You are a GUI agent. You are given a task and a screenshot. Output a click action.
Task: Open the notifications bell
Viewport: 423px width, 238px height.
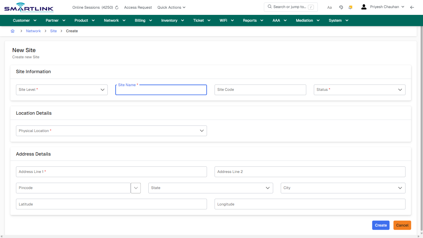(x=350, y=7)
